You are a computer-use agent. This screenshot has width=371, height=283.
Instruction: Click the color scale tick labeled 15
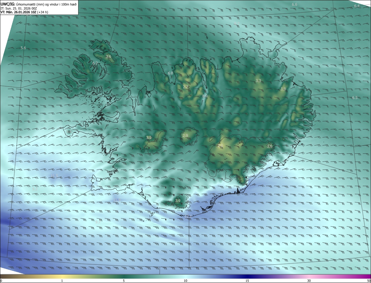pos(247,281)
